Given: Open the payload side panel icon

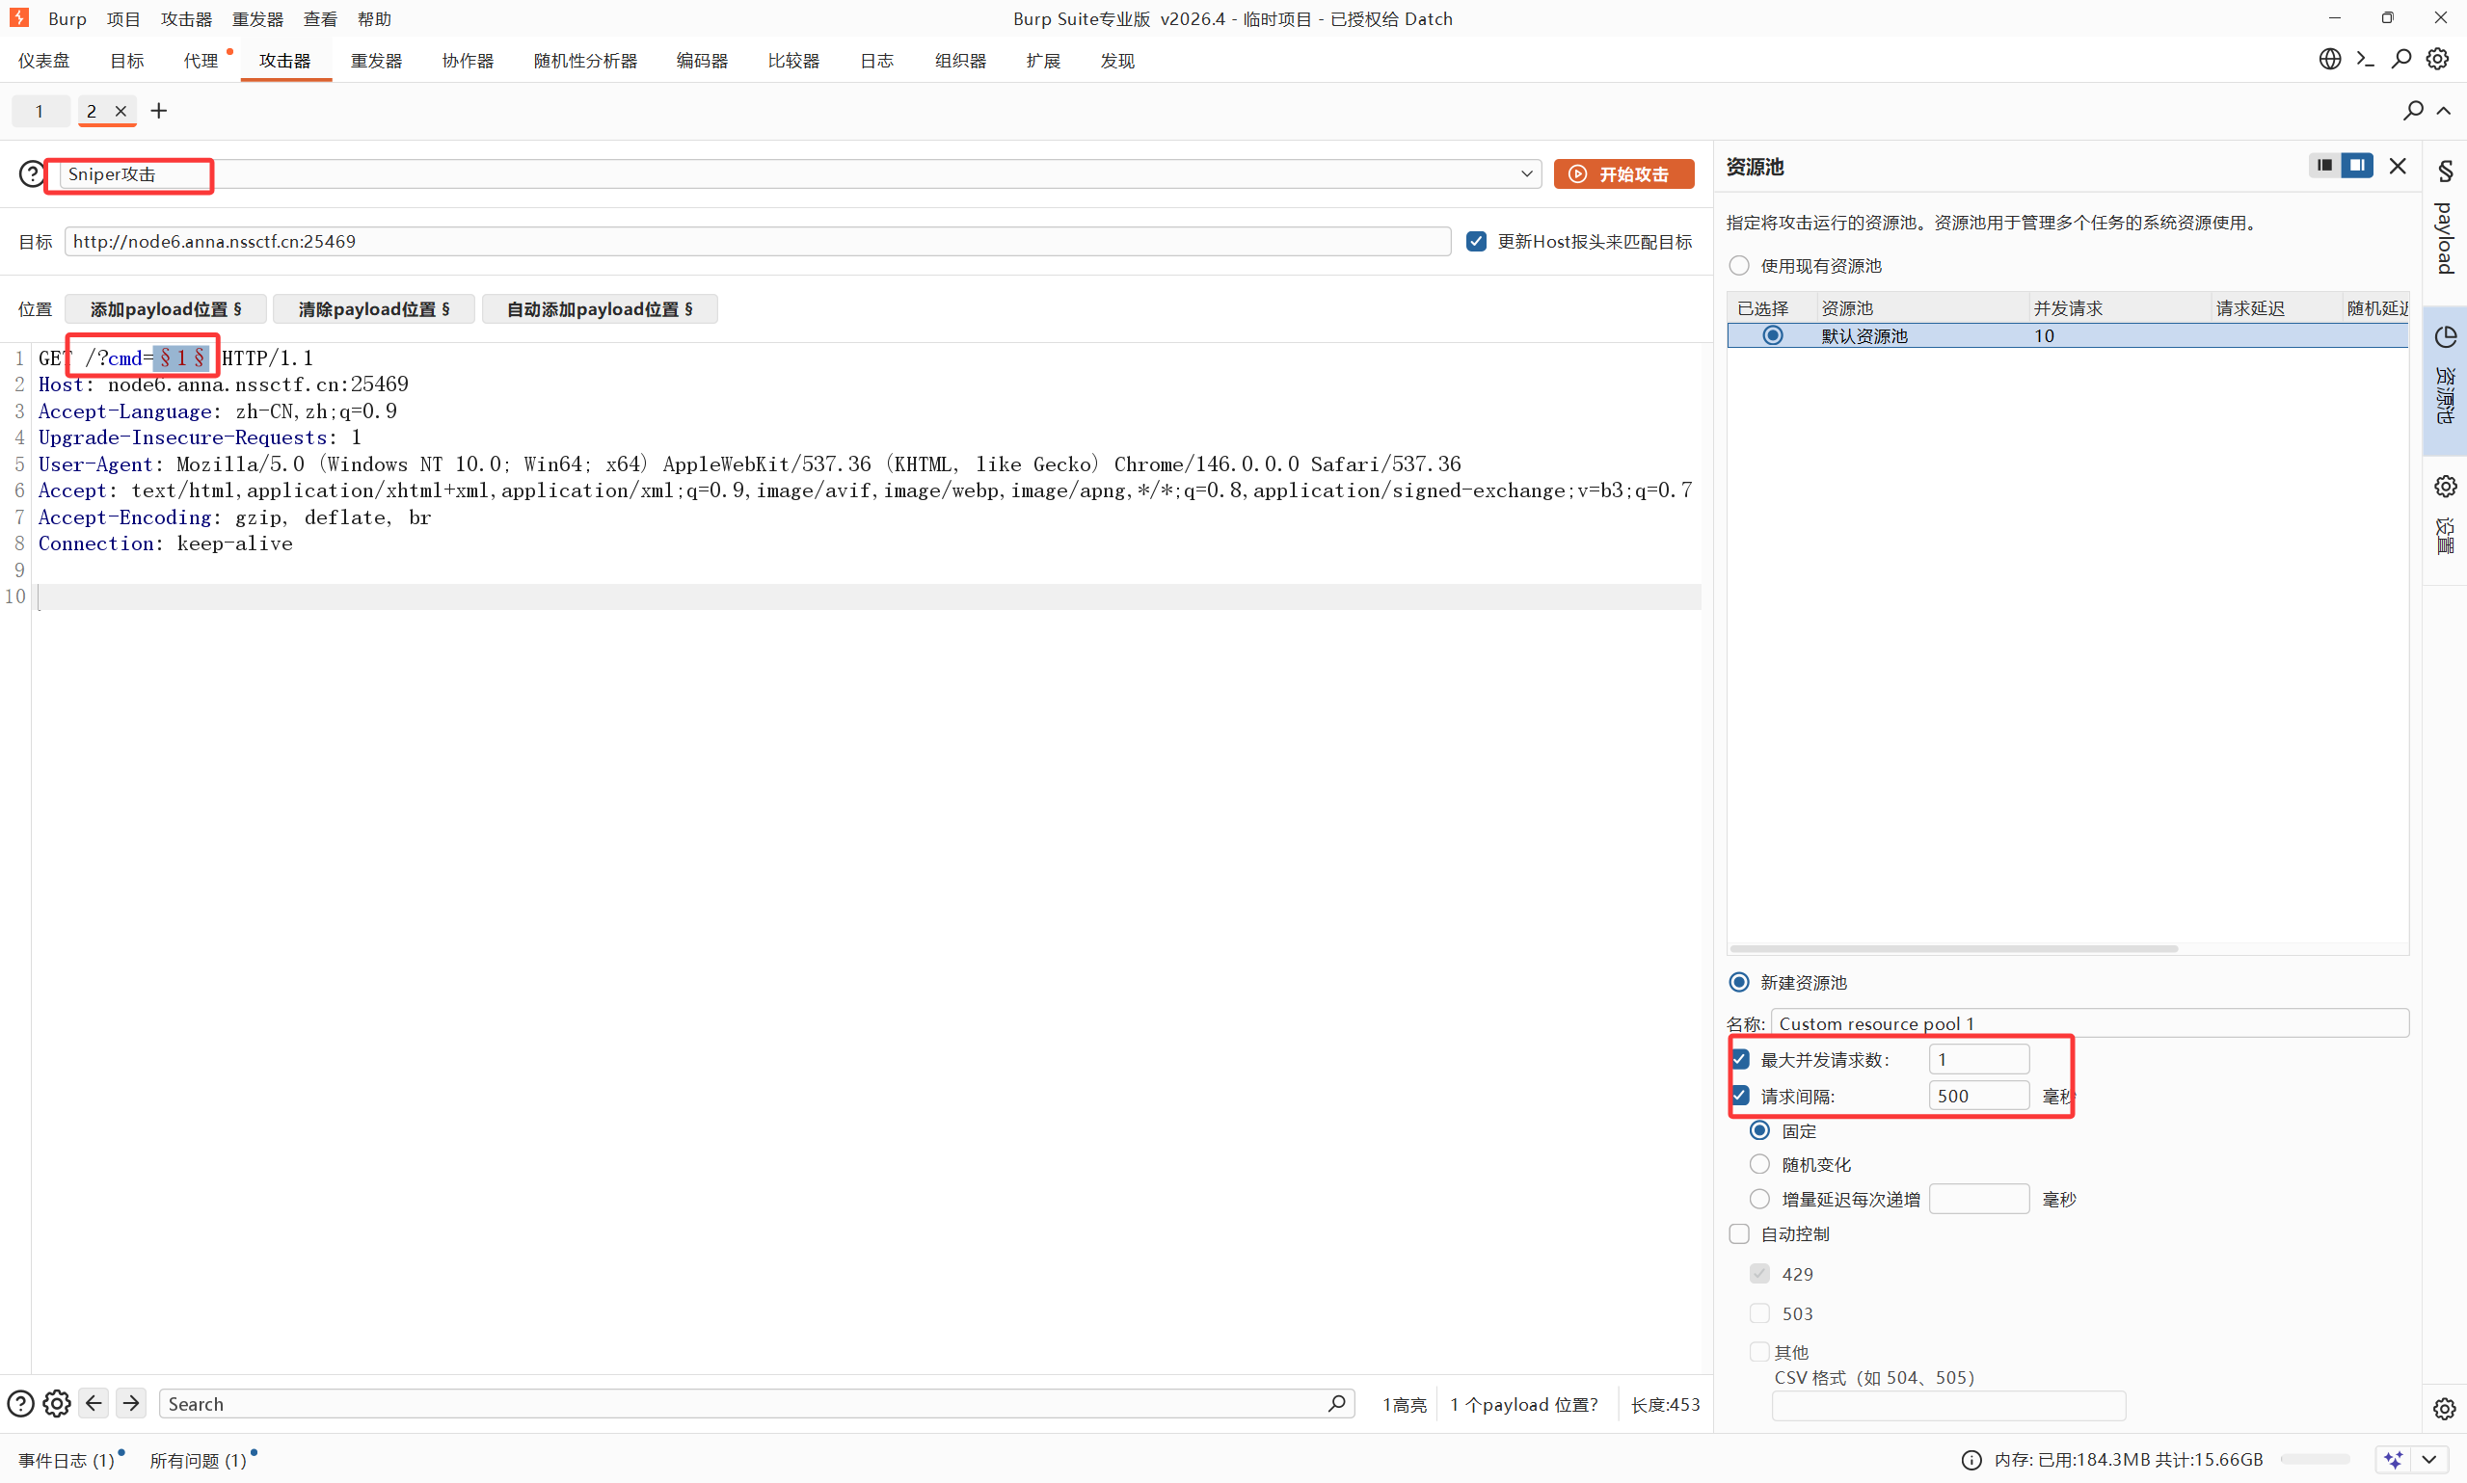Looking at the screenshot, I should pyautogui.click(x=2445, y=172).
